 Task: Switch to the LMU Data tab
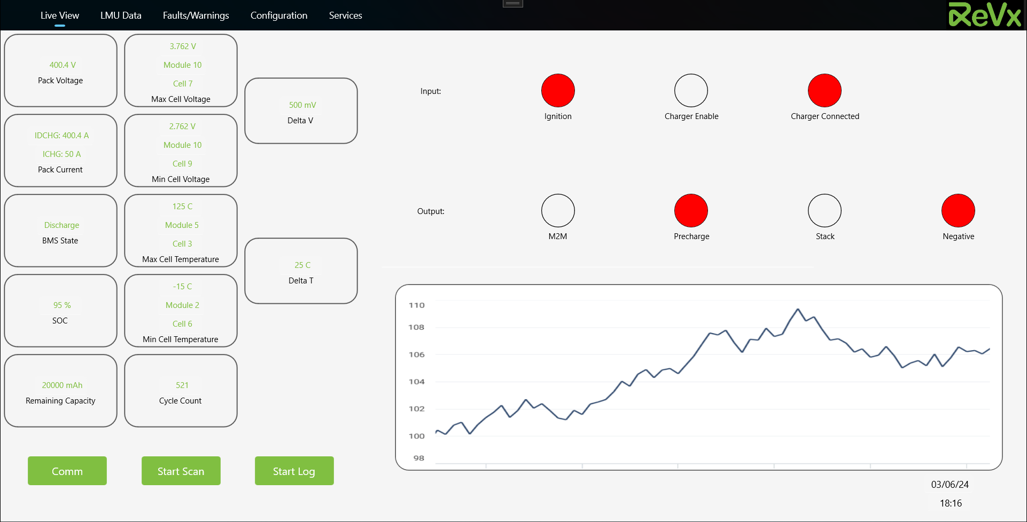[x=121, y=15]
